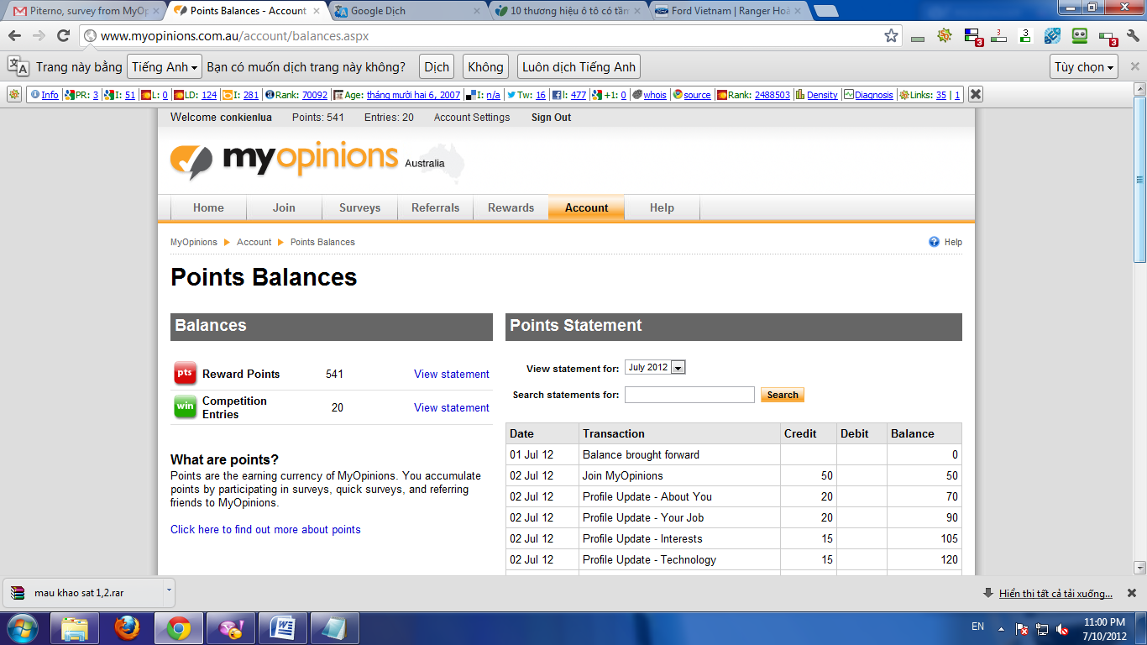
Task: Click the speaker volume icon in the system tray
Action: click(1062, 628)
